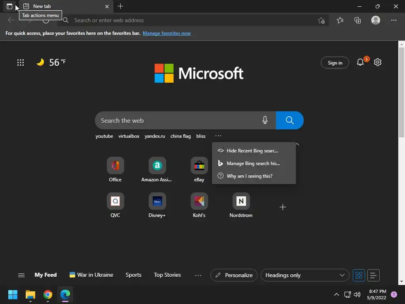Open the feed hamburger menu
The width and height of the screenshot is (405, 304).
point(21,275)
